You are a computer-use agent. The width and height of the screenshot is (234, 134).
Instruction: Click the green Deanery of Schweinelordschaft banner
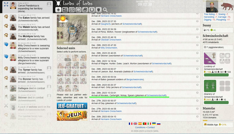coord(210,86)
